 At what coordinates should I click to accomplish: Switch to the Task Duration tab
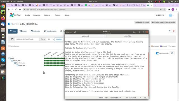50,31
